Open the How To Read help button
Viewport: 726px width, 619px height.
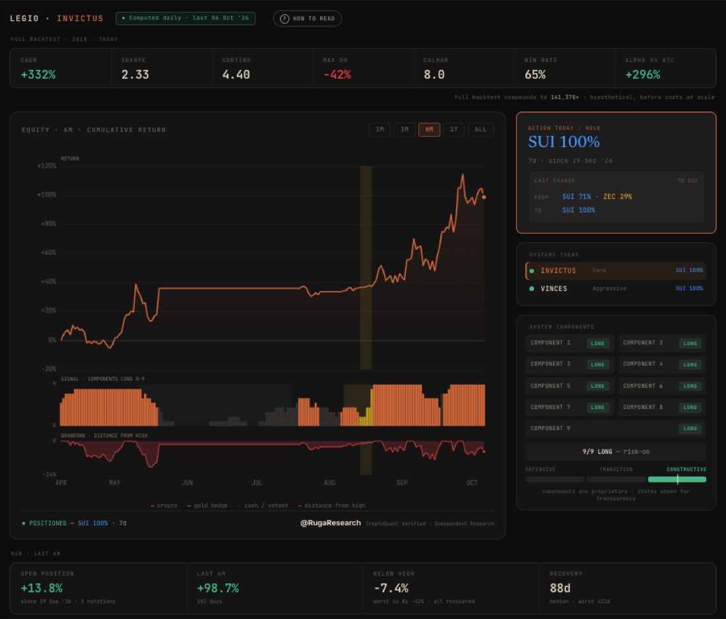[307, 18]
